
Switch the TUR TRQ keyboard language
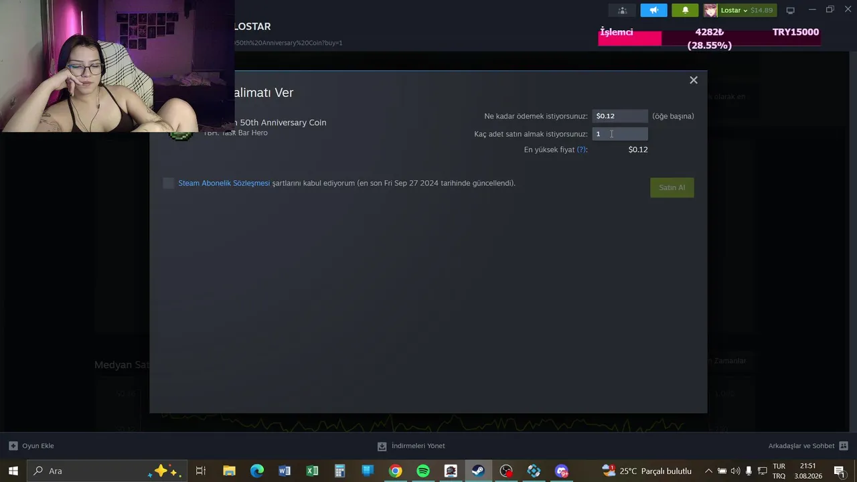779,471
